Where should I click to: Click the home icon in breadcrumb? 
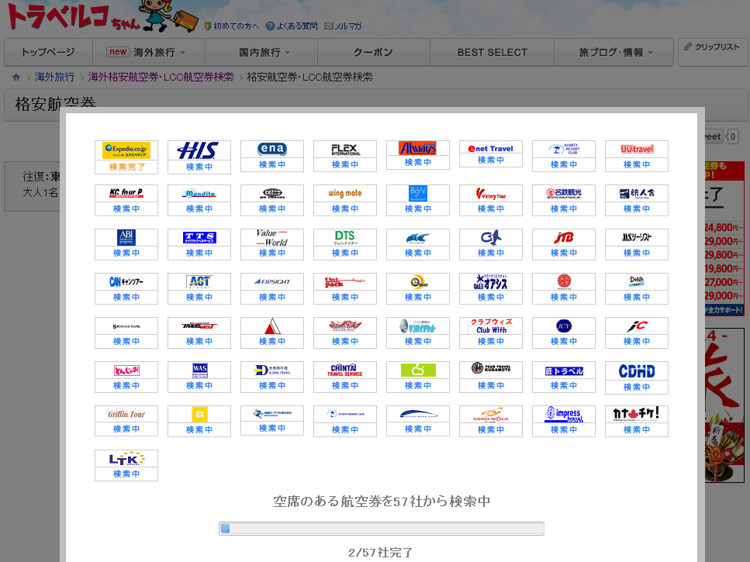click(16, 77)
